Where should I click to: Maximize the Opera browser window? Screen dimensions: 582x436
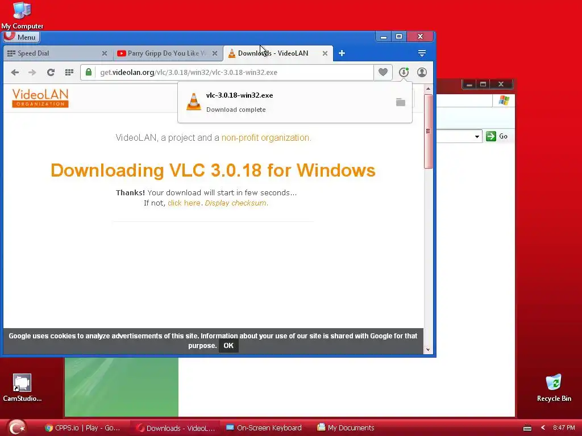pos(399,37)
